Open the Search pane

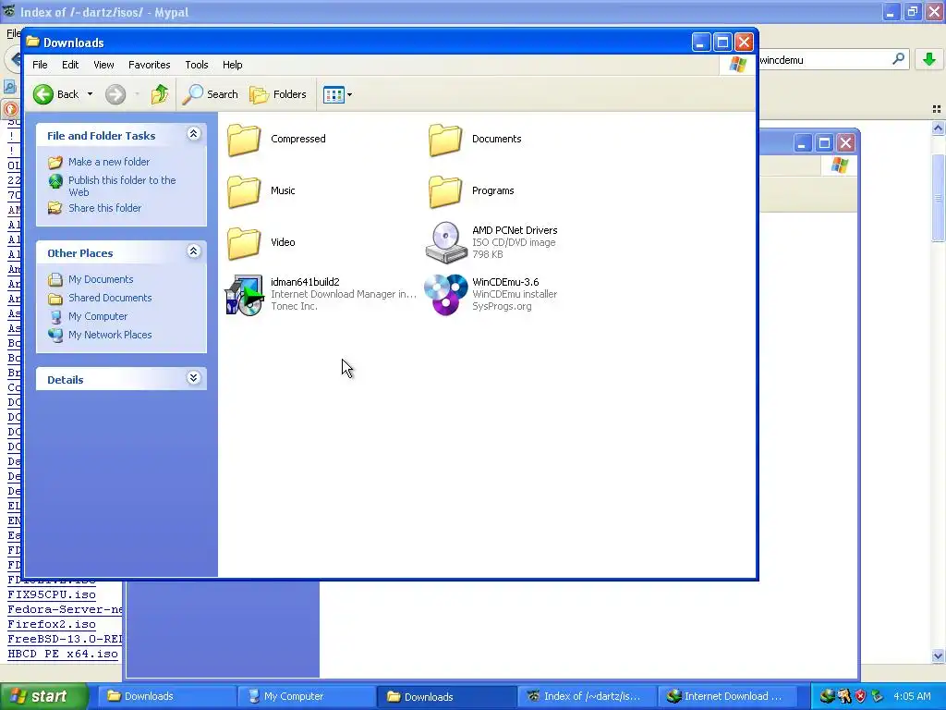point(210,94)
